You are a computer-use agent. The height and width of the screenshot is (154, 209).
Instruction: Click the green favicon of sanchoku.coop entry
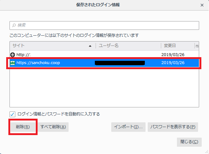[x=12, y=63]
